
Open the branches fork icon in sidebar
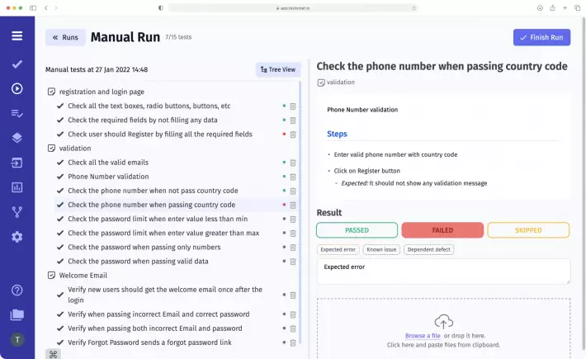(17, 212)
